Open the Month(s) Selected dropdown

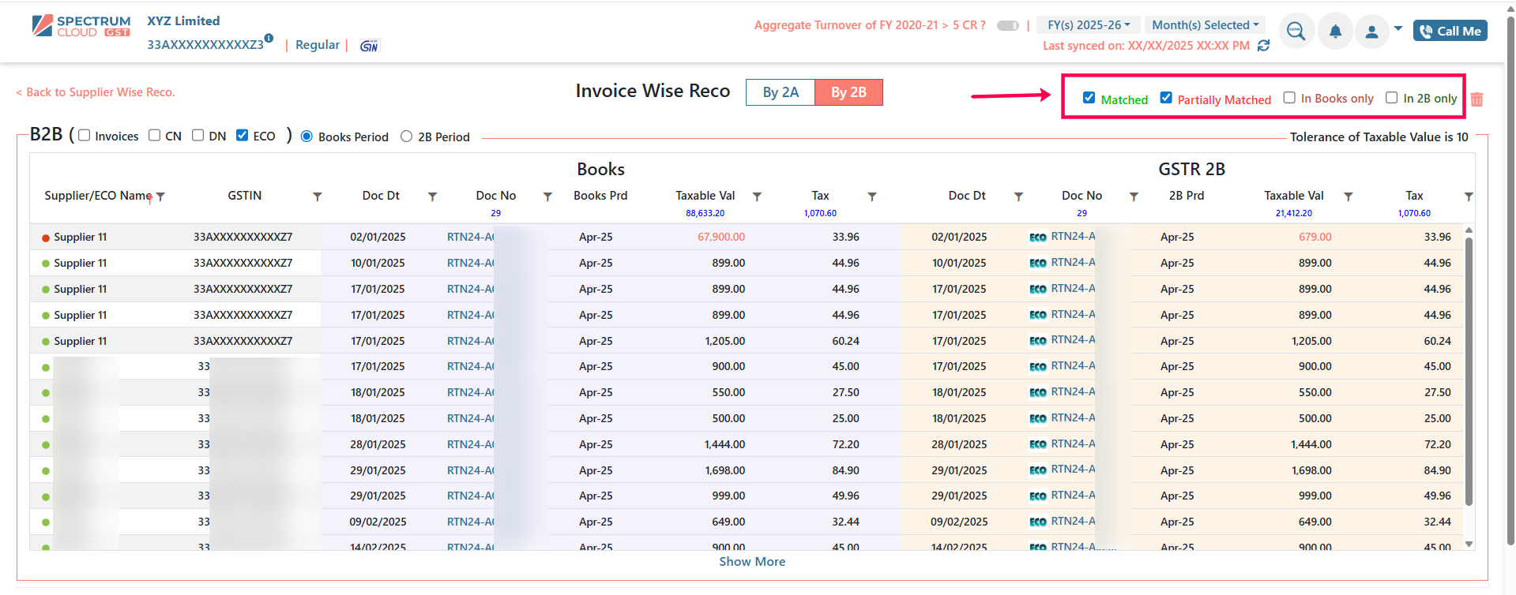pos(1205,25)
